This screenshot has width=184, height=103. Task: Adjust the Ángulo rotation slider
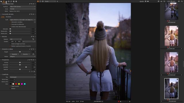point(20,52)
